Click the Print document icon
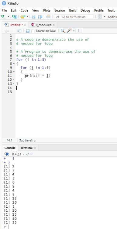Screen dimensions: 117x229 click(x=48, y=17)
